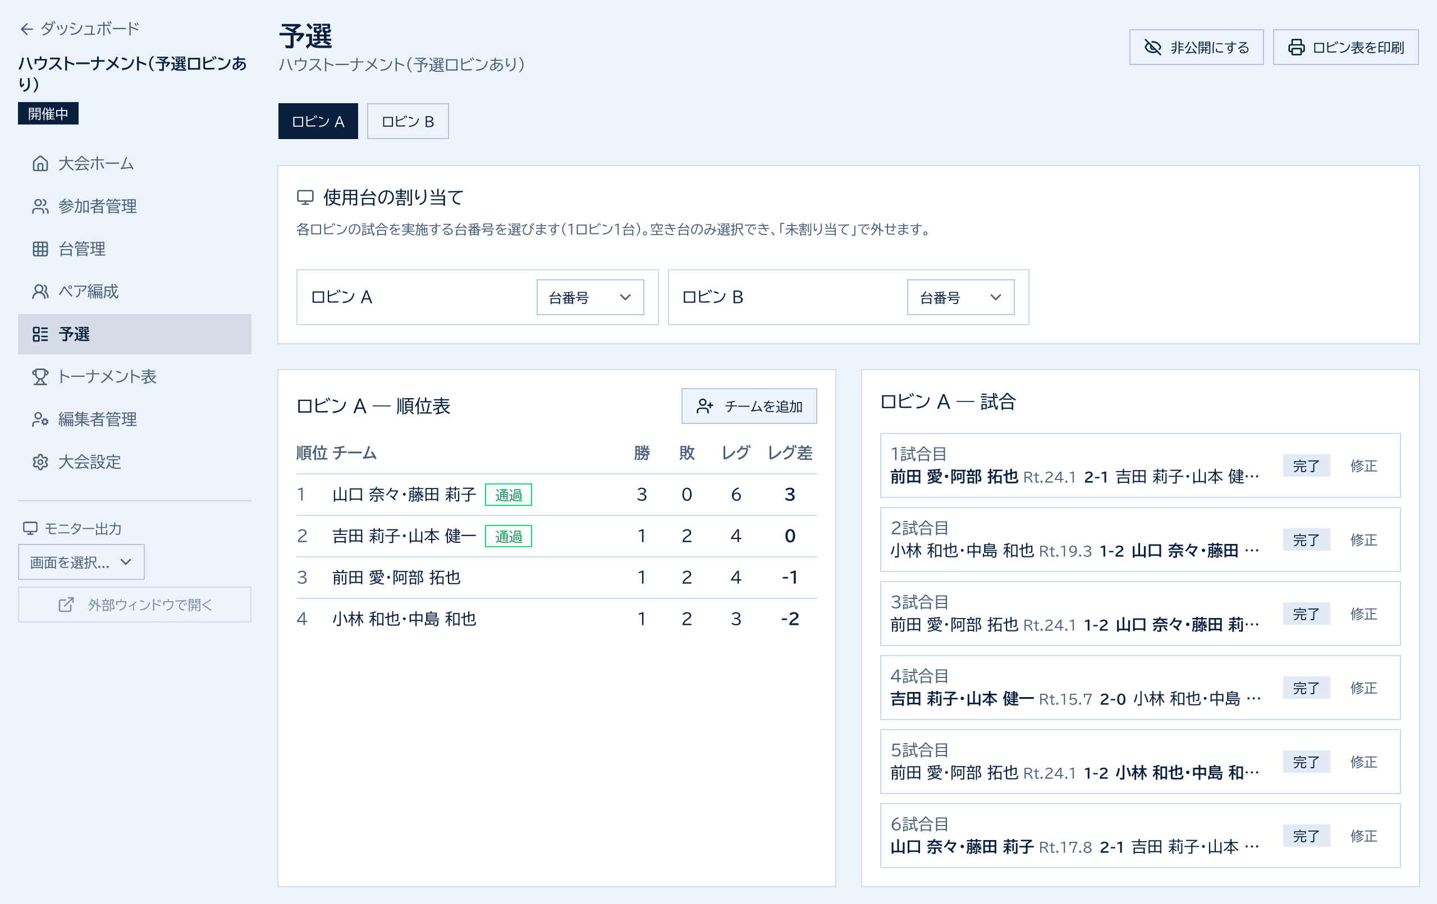Expand the 画面を選択 dropdown
This screenshot has height=904, width=1437.
[x=81, y=562]
